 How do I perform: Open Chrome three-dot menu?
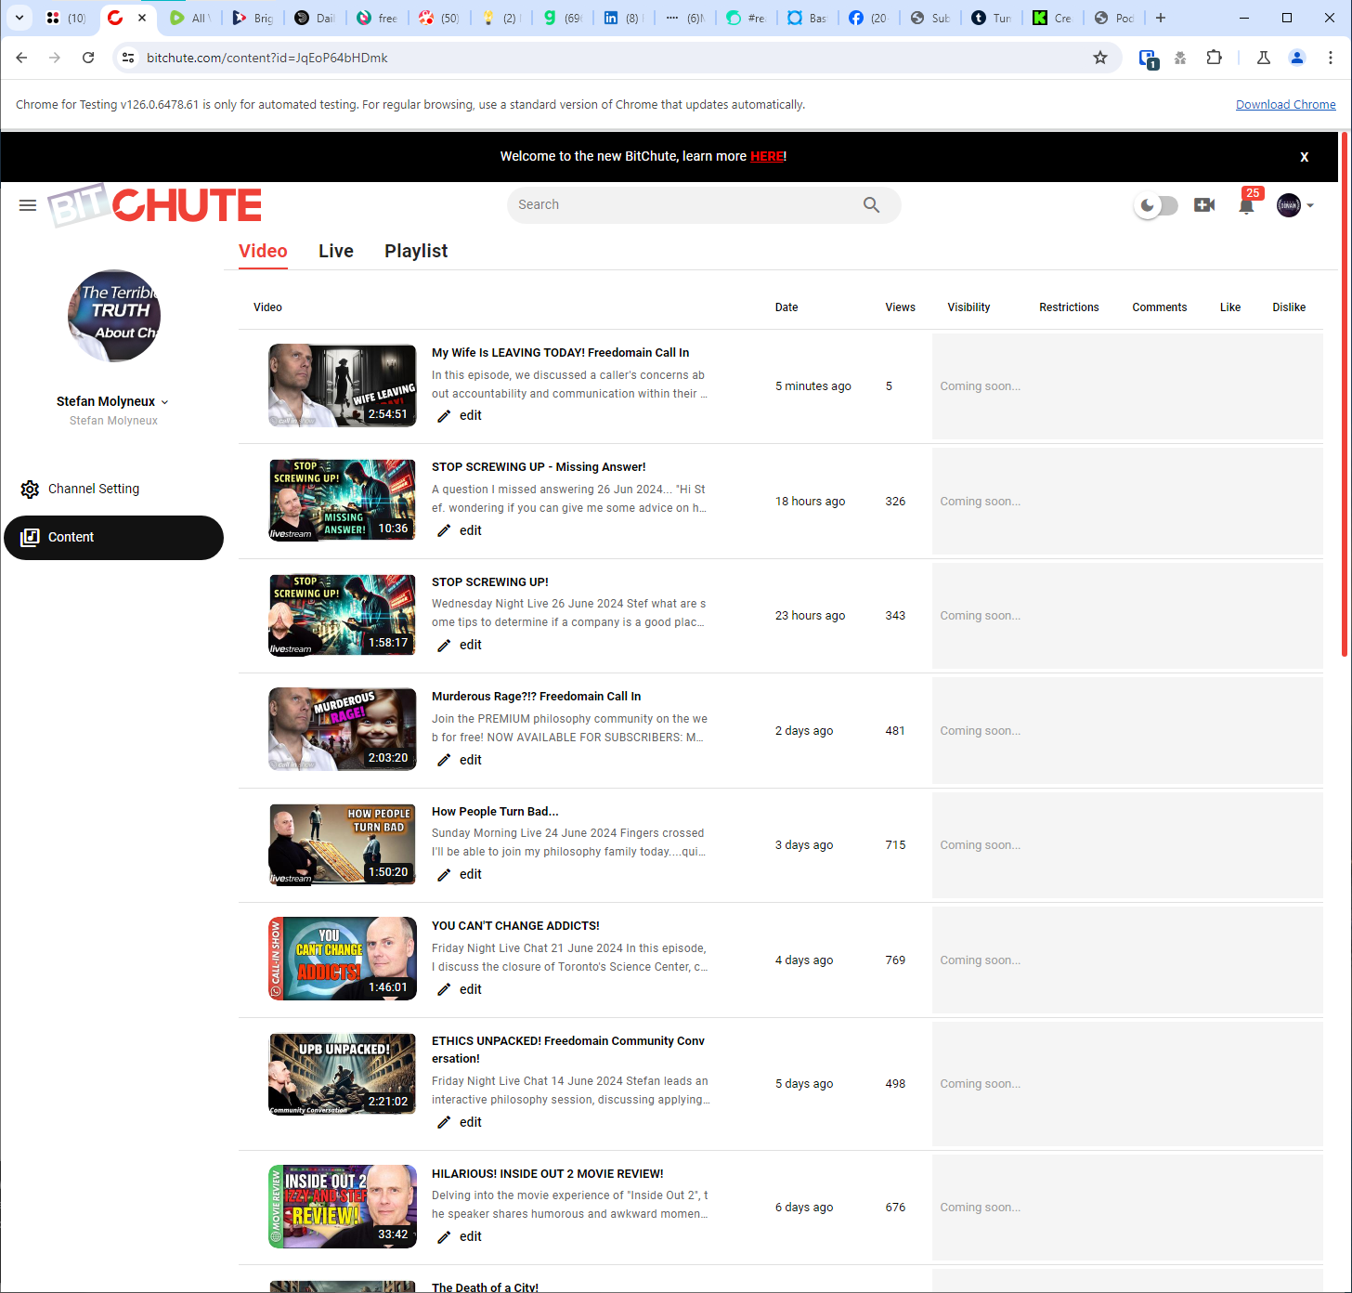click(1331, 58)
